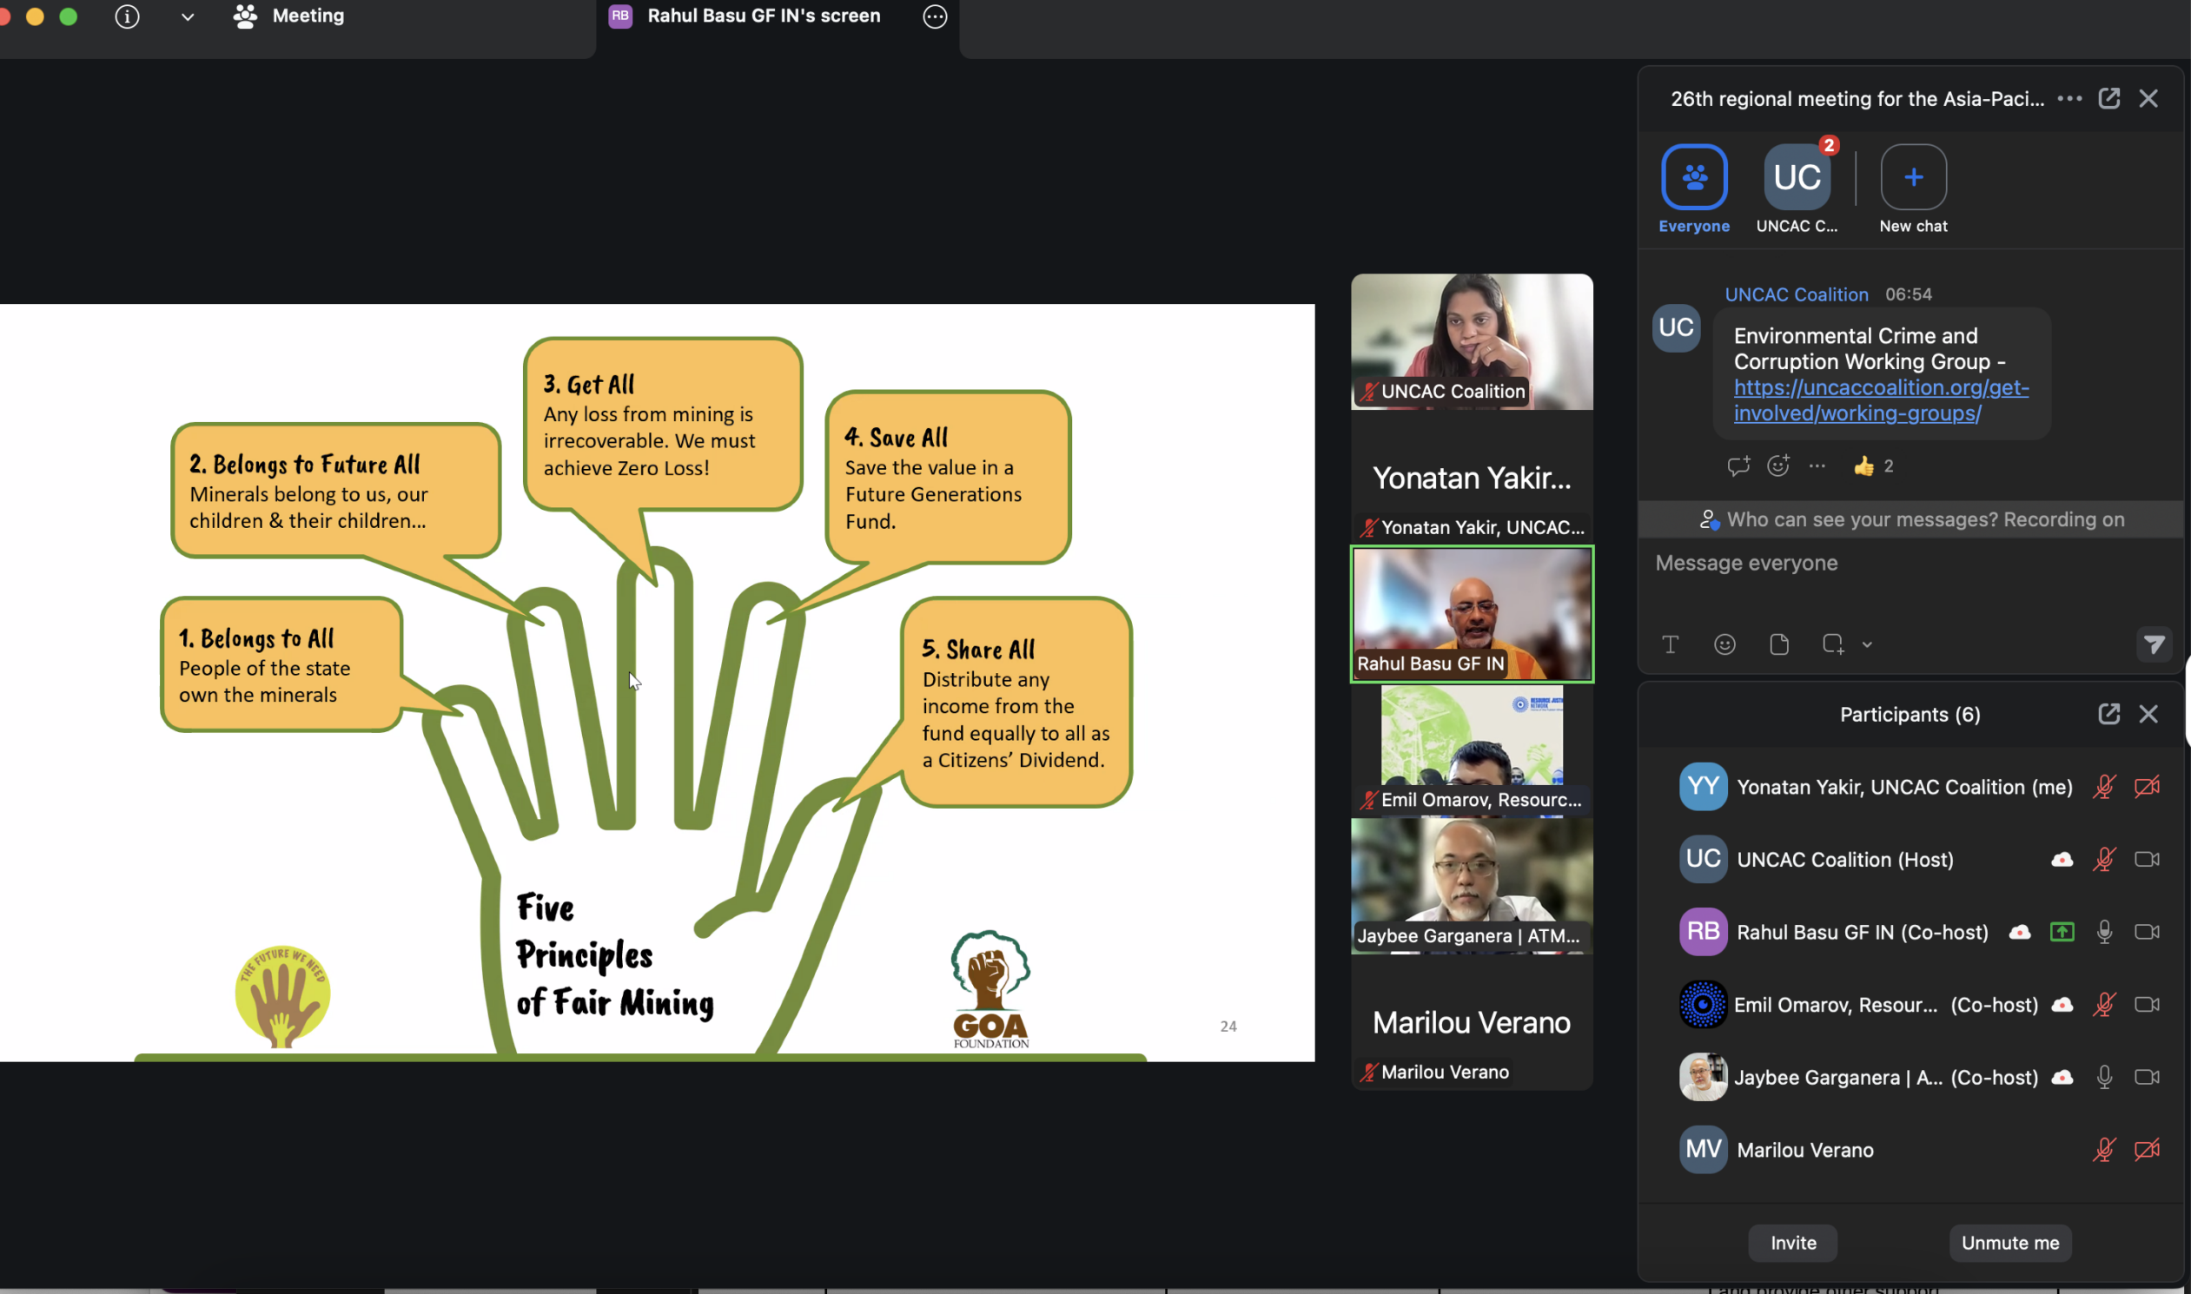Expand the dropdown chevron next to the info icon

[188, 17]
